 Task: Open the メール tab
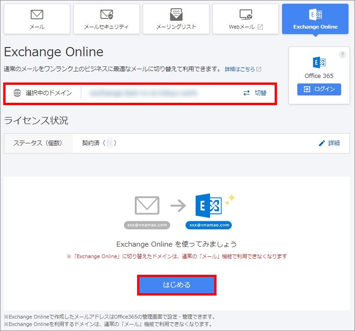point(37,19)
